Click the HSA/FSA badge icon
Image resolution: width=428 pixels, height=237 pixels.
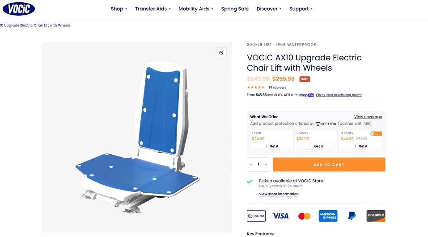[x=256, y=216]
